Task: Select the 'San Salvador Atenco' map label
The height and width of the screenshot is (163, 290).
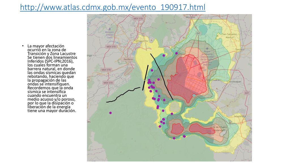Action: point(229,36)
